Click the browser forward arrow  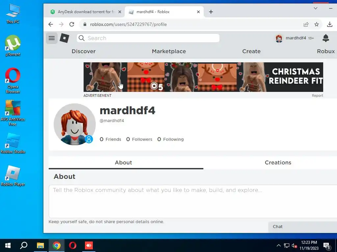pos(61,24)
